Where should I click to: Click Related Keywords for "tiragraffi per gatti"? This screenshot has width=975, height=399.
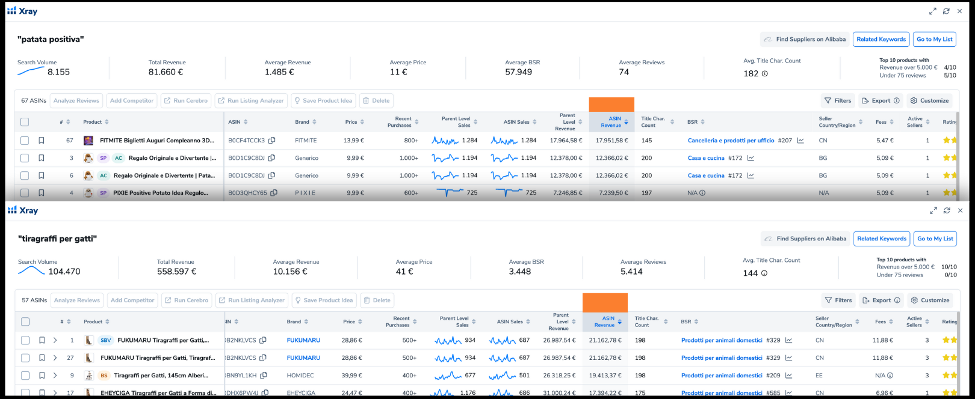point(882,239)
